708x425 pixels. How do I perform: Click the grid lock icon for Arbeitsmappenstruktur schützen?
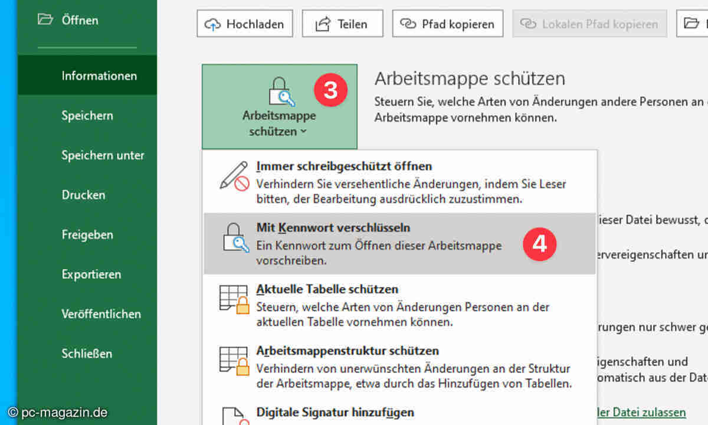point(234,361)
